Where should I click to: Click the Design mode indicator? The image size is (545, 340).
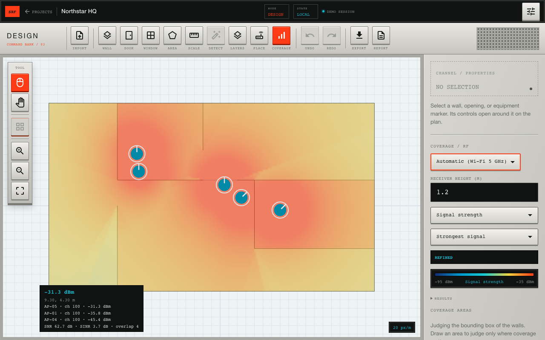[x=277, y=11]
